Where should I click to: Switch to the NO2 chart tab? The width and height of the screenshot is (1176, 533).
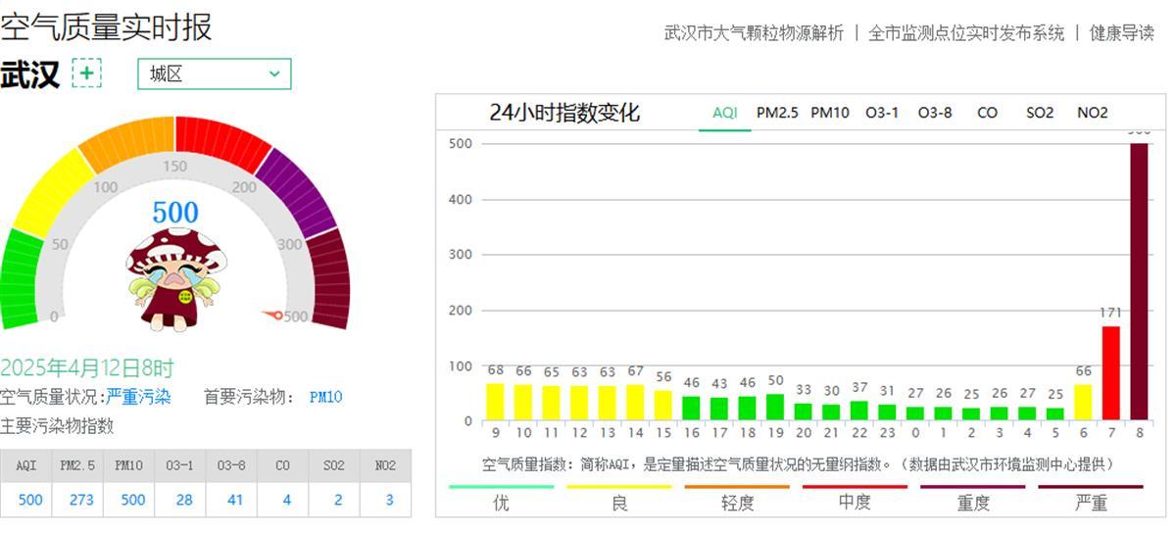1093,113
